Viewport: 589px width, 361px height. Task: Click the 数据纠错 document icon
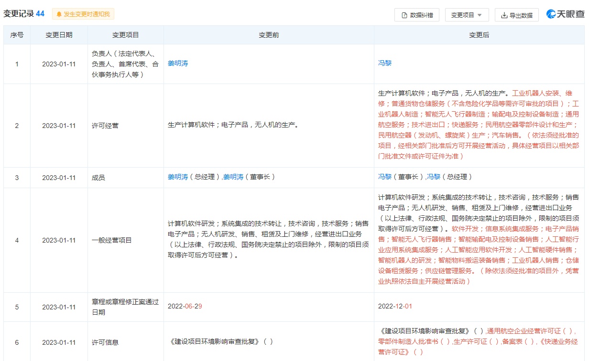pyautogui.click(x=404, y=15)
